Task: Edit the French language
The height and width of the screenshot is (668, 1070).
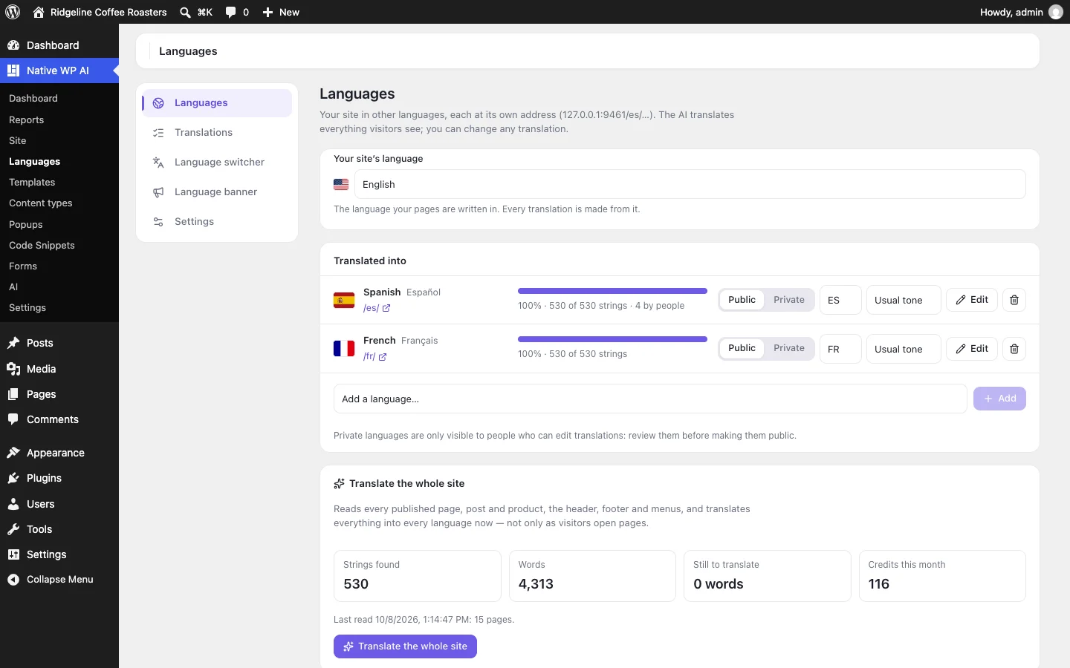Action: [972, 349]
